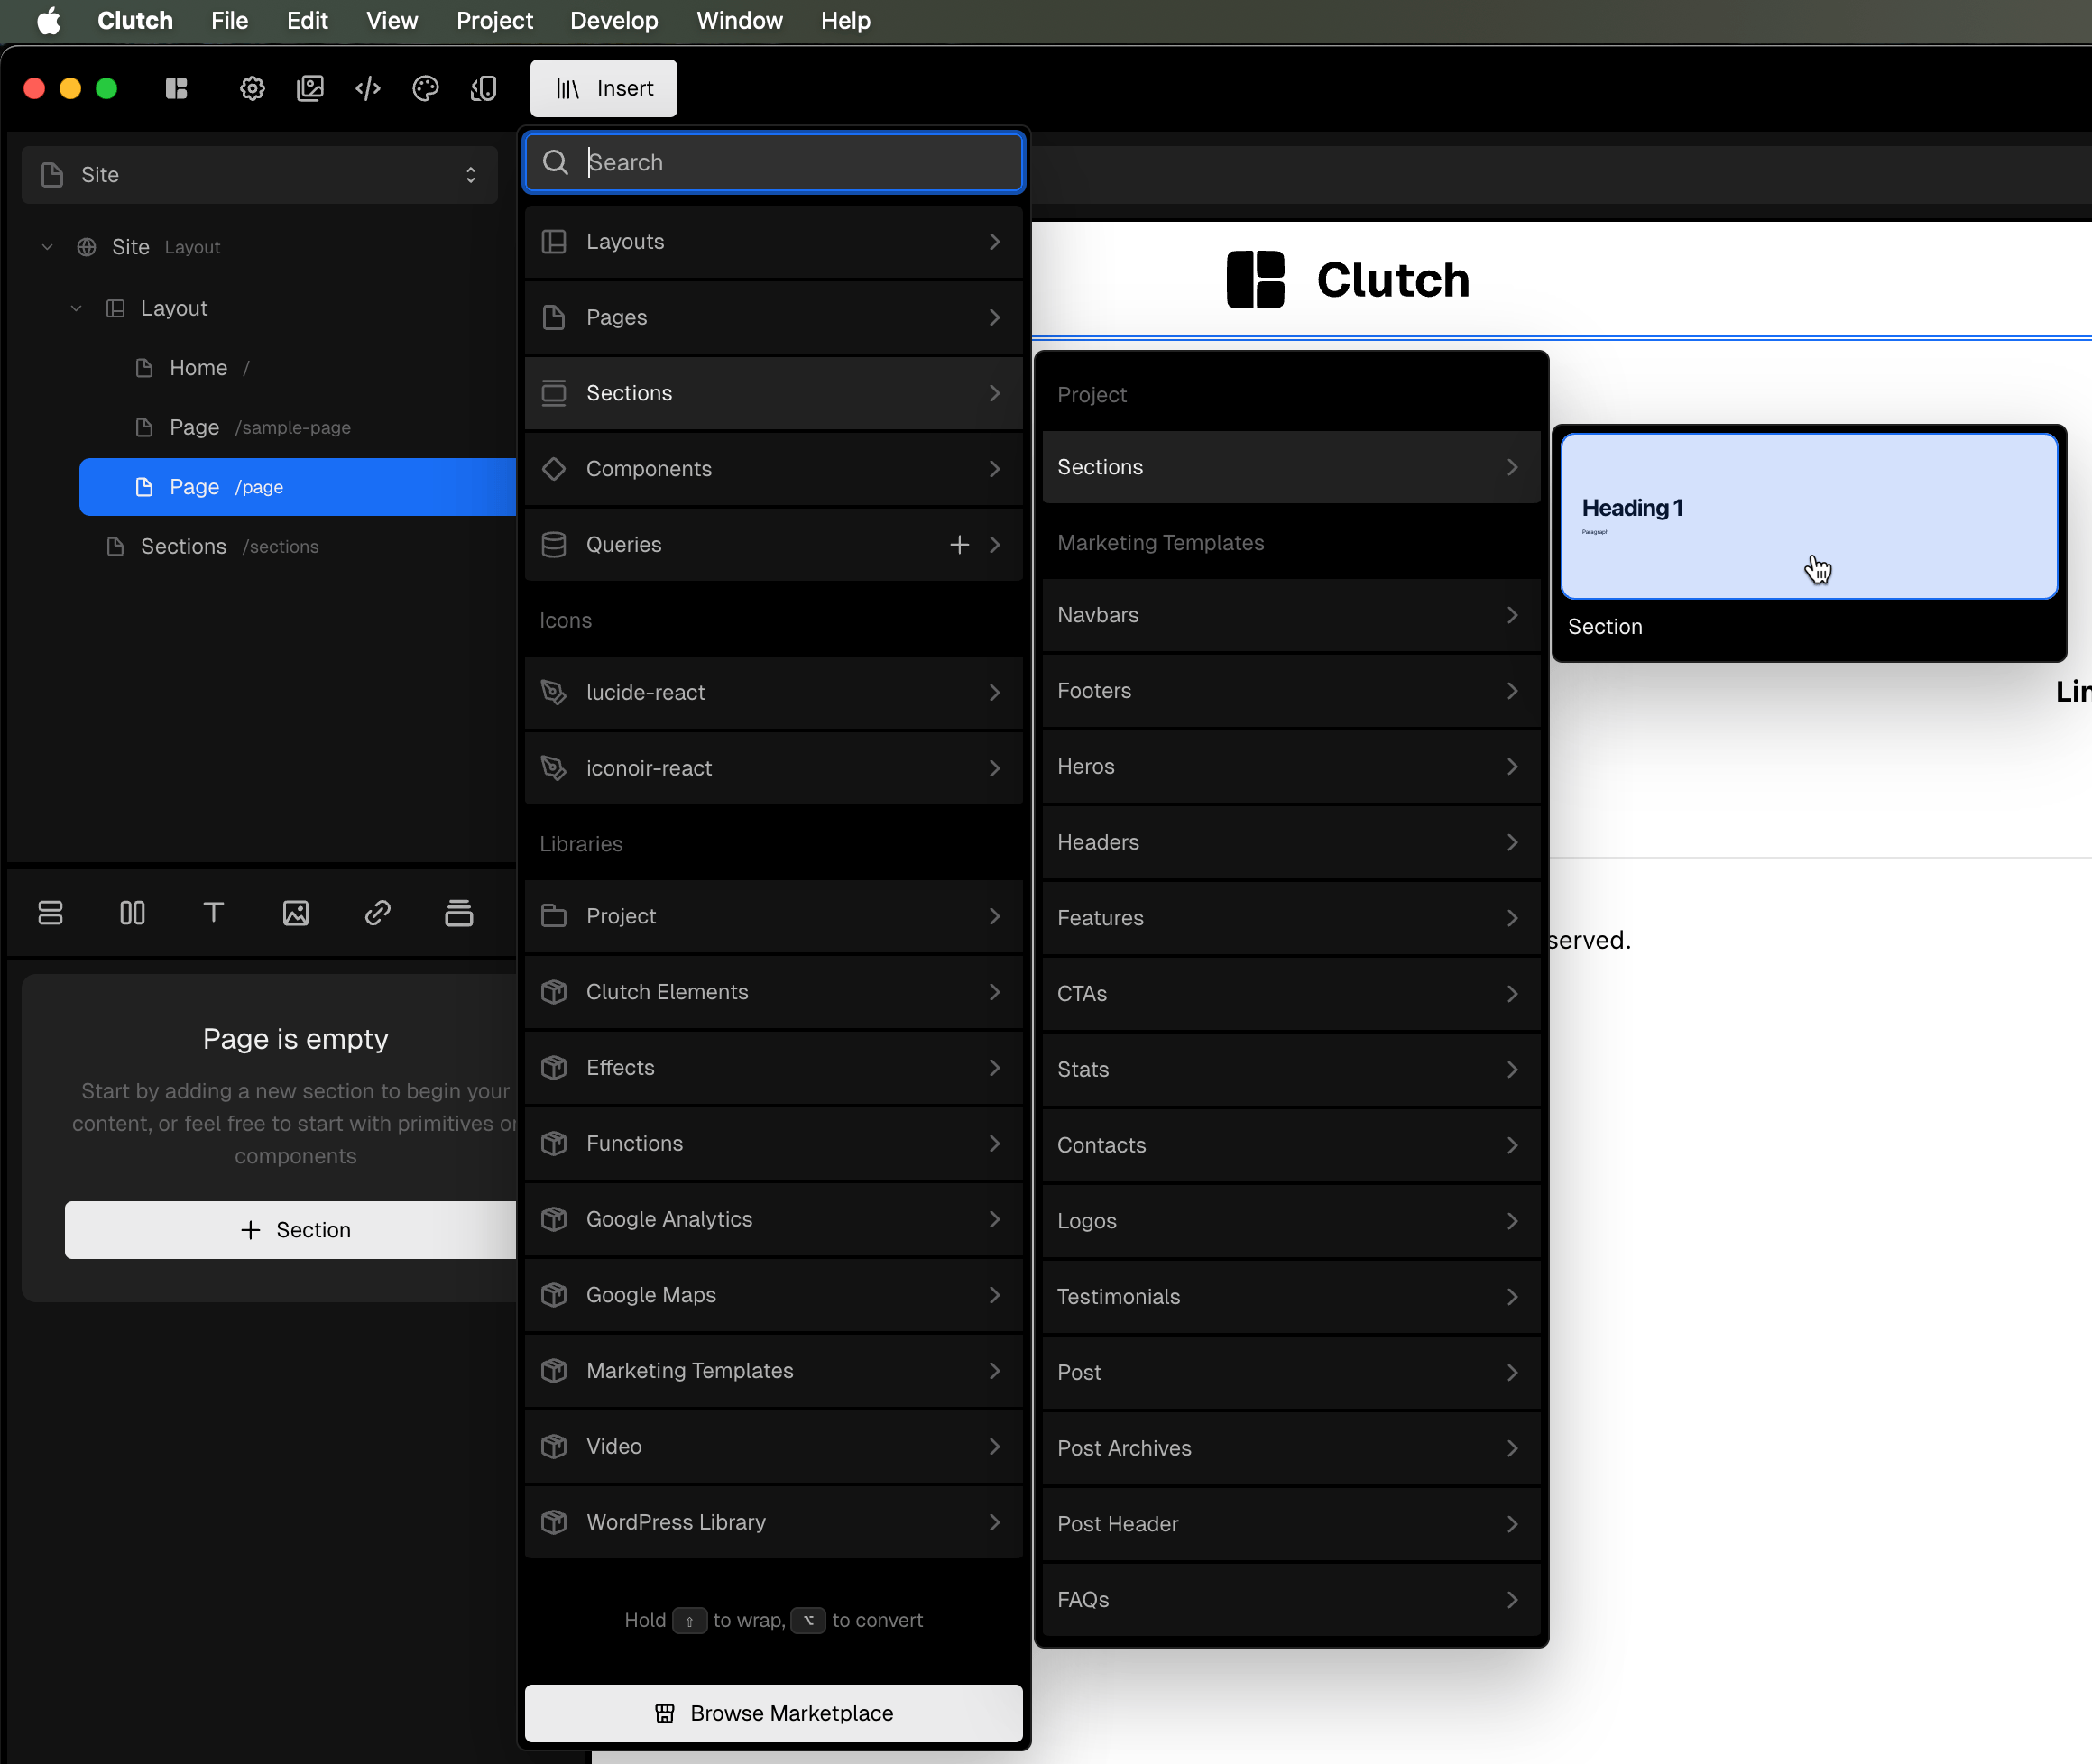Image resolution: width=2092 pixels, height=1764 pixels.
Task: Open the Effects library
Action: pos(773,1067)
